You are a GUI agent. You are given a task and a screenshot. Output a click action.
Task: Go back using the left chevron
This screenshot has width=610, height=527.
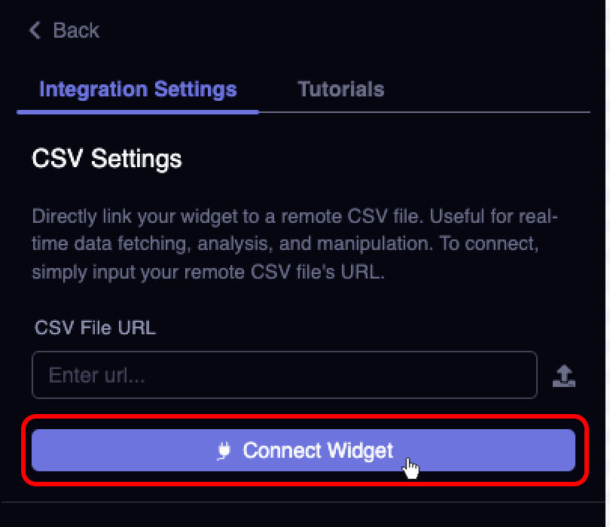[35, 30]
